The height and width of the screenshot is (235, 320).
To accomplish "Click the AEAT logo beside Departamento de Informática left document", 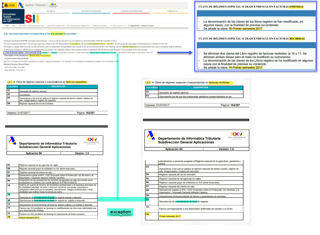I will pos(12,141).
